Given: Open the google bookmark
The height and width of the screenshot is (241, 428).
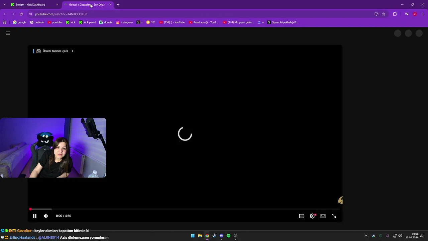Looking at the screenshot, I should (19, 22).
